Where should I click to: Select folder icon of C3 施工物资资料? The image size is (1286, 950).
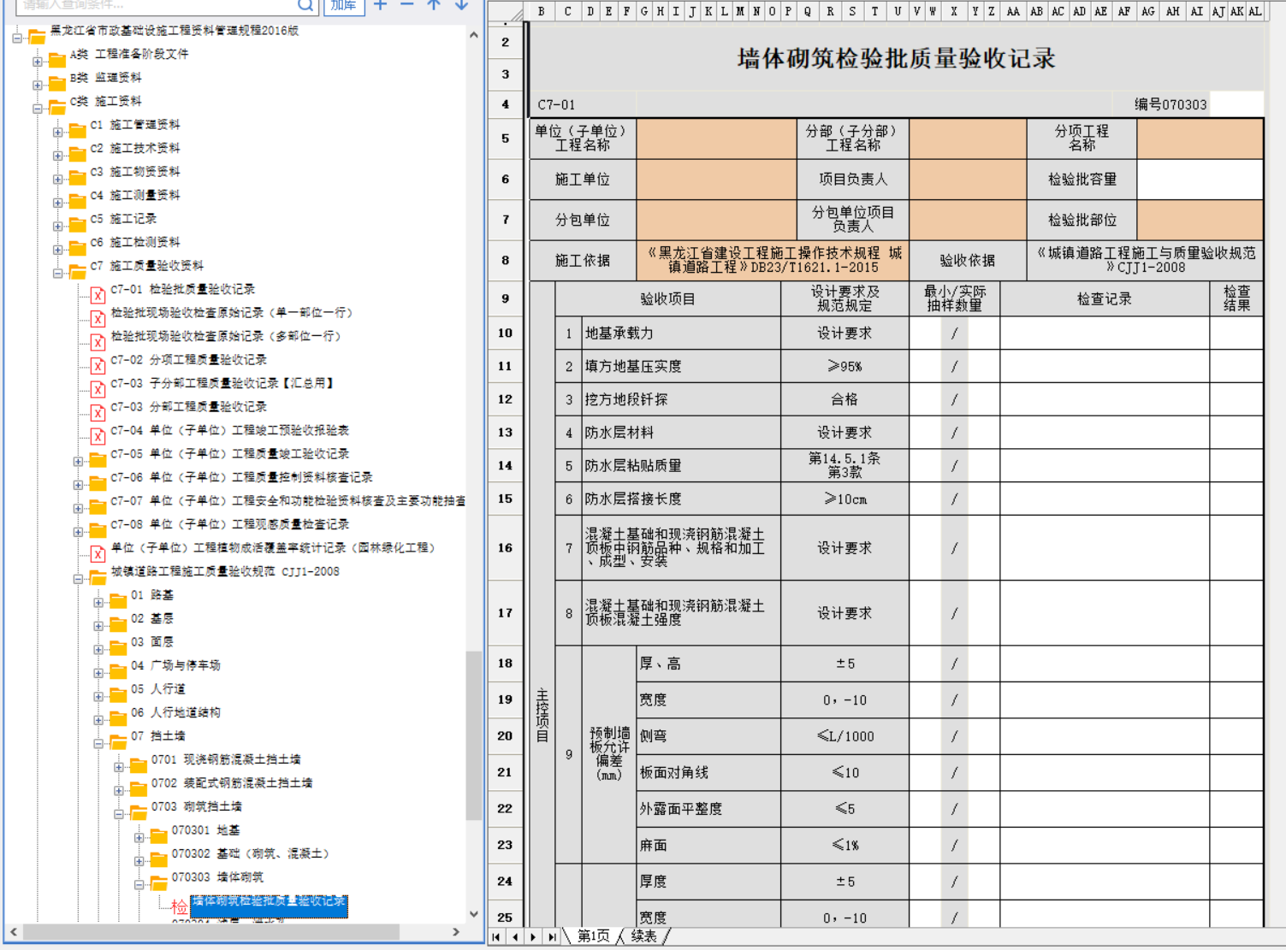[77, 178]
